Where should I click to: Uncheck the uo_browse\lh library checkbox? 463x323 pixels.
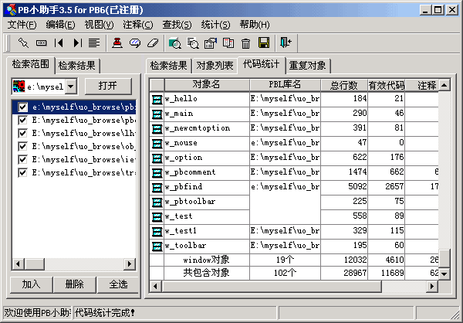point(23,134)
